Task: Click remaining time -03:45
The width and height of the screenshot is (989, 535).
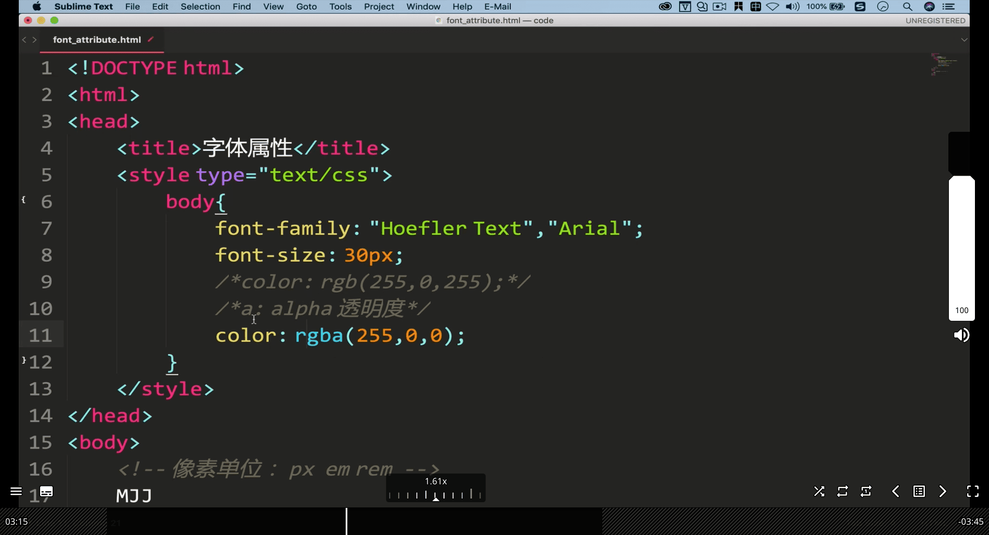Action: coord(971,521)
